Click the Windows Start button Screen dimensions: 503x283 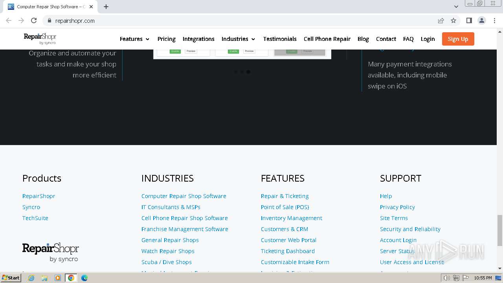11,278
